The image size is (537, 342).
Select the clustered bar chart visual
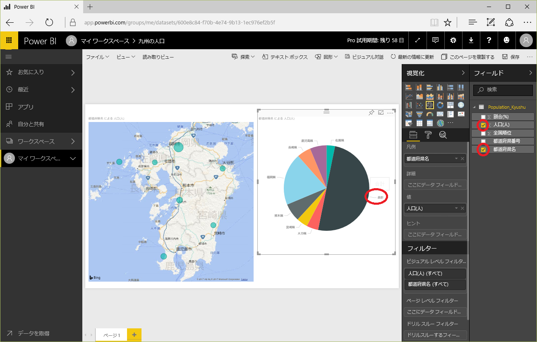tap(430, 87)
